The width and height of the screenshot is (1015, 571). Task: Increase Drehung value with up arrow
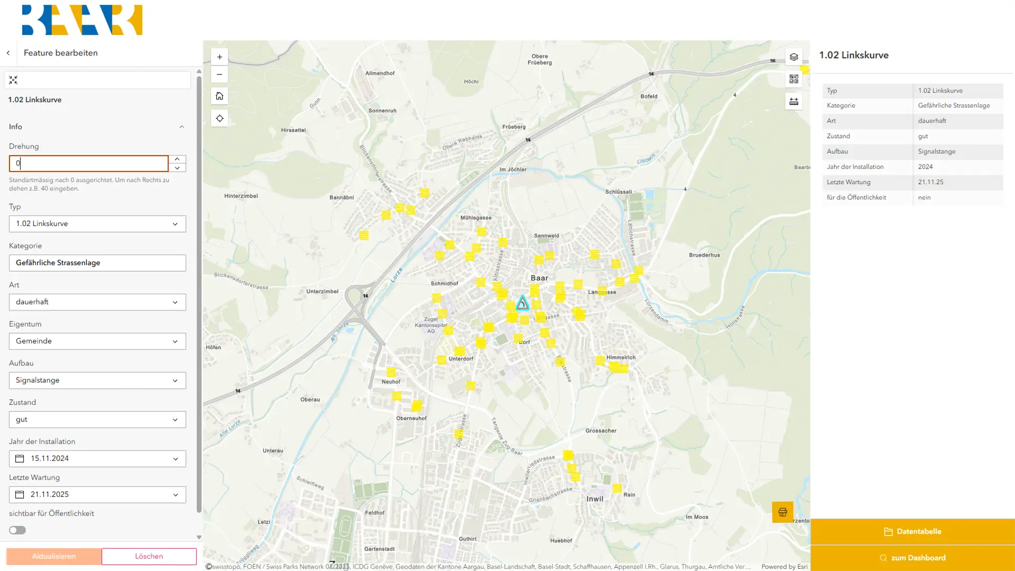click(177, 159)
